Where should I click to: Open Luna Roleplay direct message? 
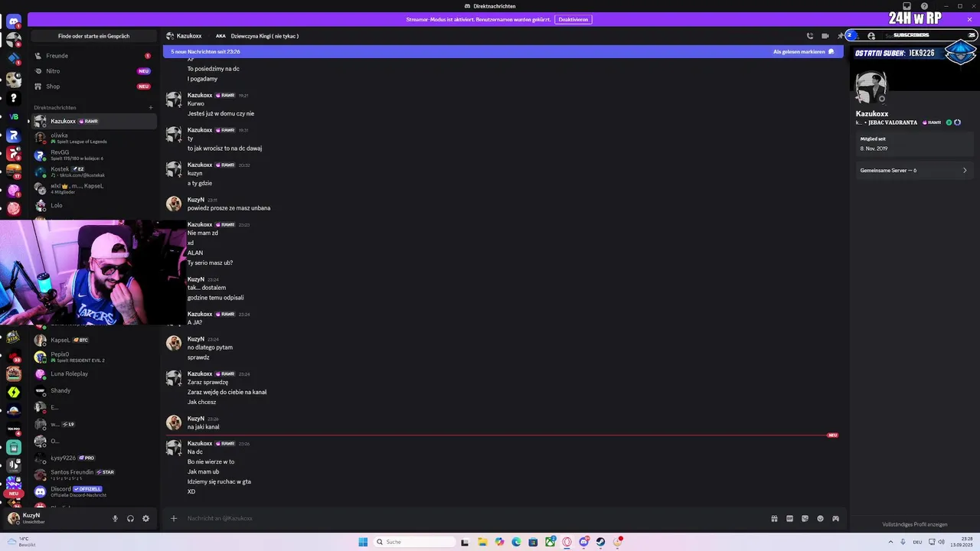93,373
